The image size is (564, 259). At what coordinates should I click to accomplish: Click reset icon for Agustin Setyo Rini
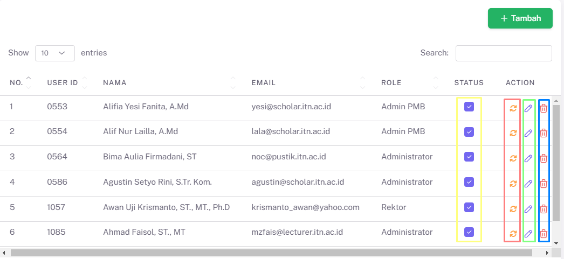(513, 184)
